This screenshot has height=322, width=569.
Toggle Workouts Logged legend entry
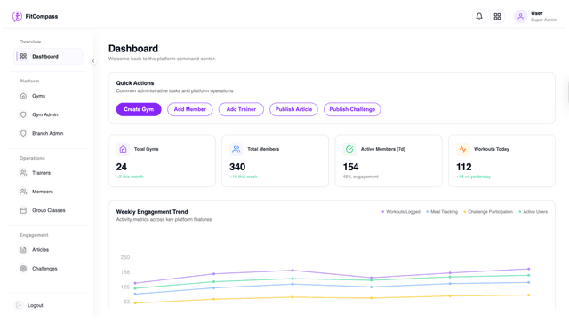[401, 212]
